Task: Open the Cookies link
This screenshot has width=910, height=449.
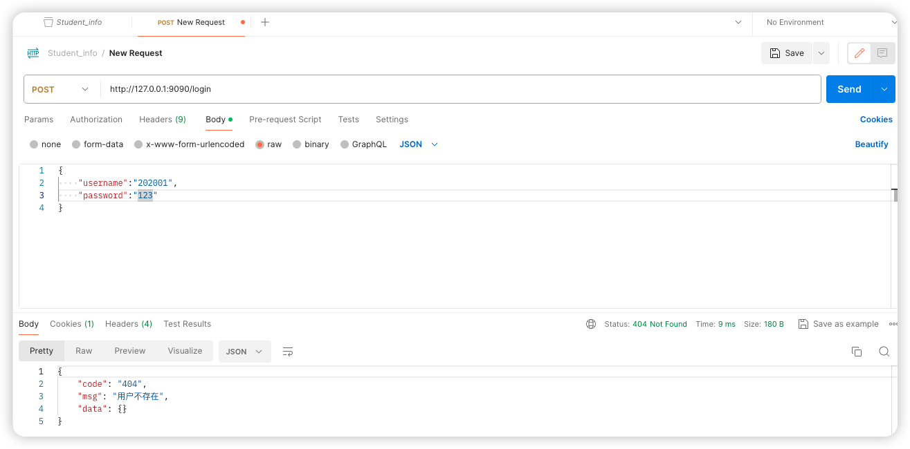Action: (876, 120)
